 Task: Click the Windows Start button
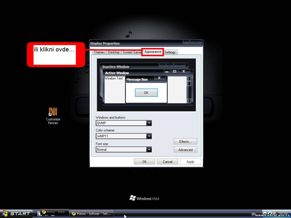(x=16, y=214)
